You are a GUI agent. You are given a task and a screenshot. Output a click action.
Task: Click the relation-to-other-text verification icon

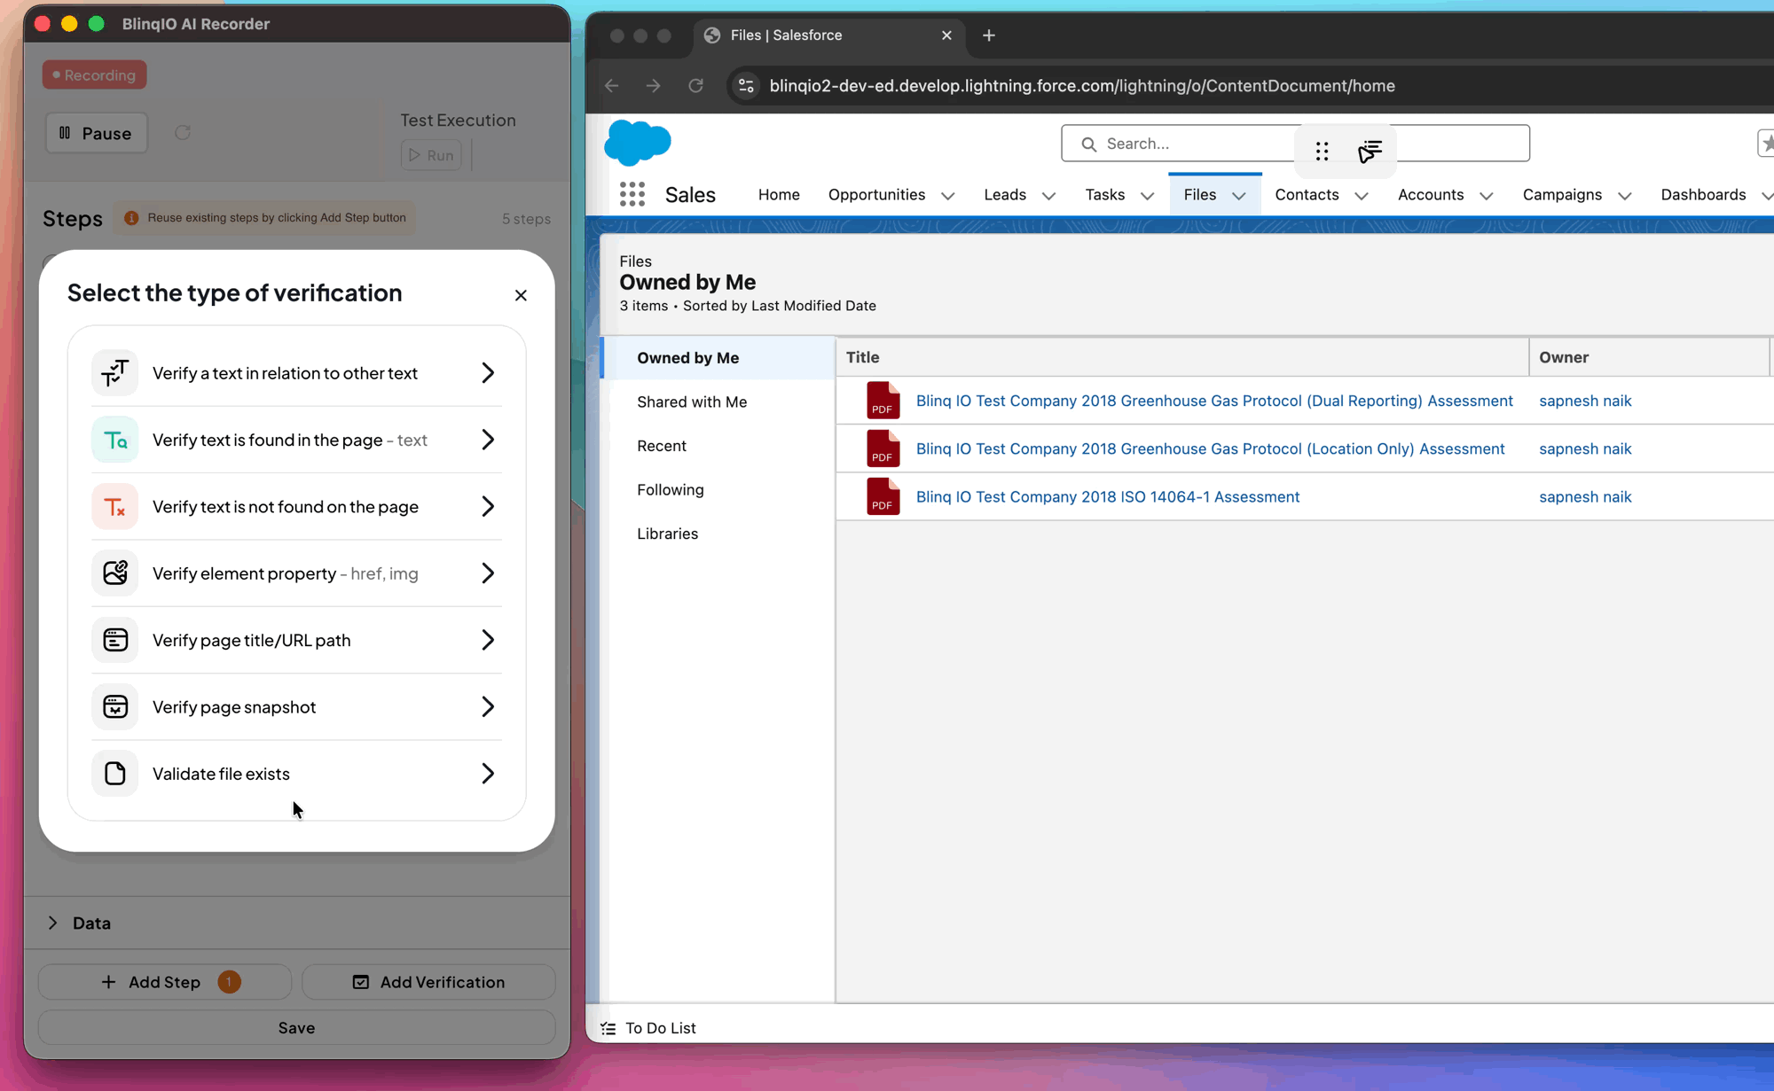[x=115, y=373]
